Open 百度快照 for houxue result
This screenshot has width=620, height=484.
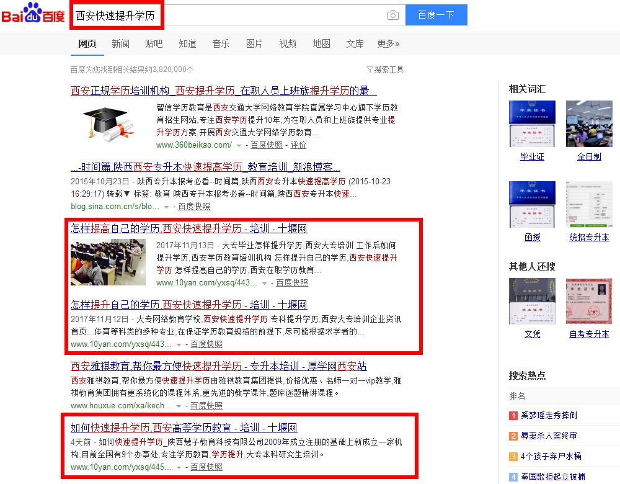[x=206, y=406]
